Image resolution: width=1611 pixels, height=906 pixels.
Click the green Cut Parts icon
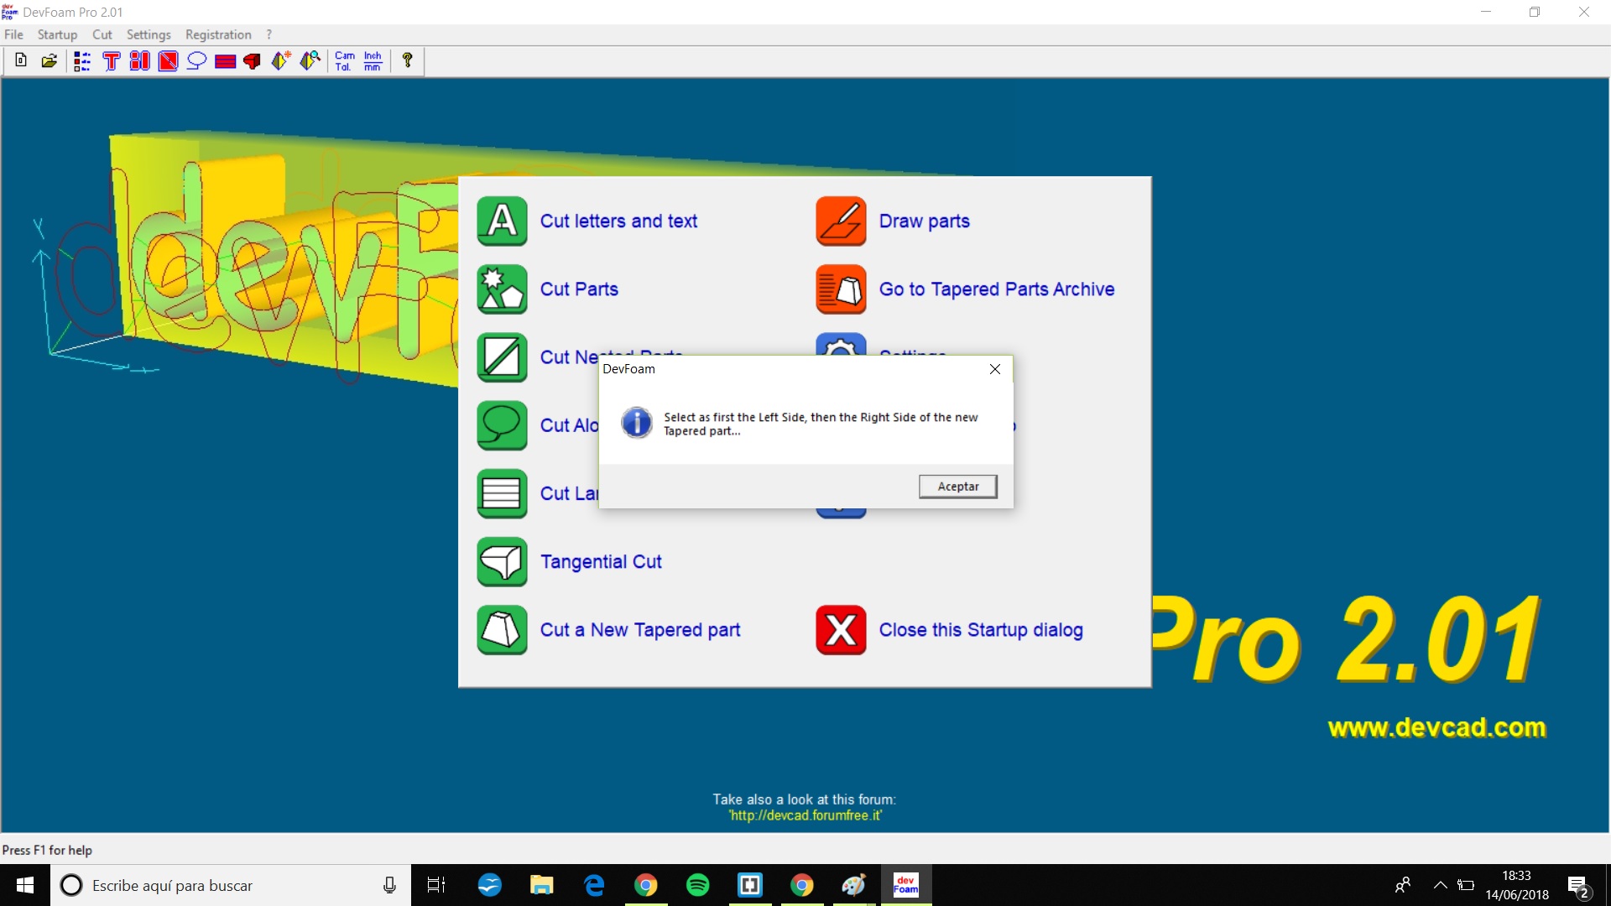pos(502,289)
